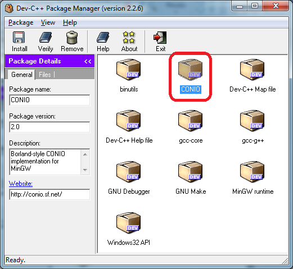Open the Website link
Image resolution: width=293 pixels, height=269 pixels.
[x=21, y=184]
